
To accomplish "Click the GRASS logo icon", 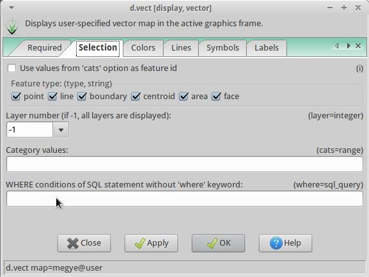I will click(12, 27).
